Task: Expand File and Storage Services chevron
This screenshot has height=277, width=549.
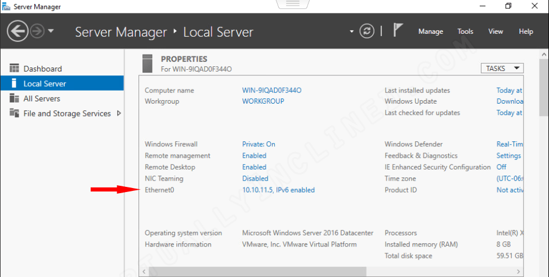Action: (x=119, y=113)
